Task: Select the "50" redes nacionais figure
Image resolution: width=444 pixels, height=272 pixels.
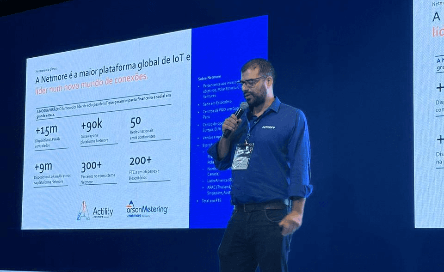Action: pos(136,122)
